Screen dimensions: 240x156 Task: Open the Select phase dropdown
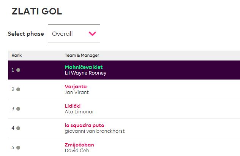coord(74,34)
